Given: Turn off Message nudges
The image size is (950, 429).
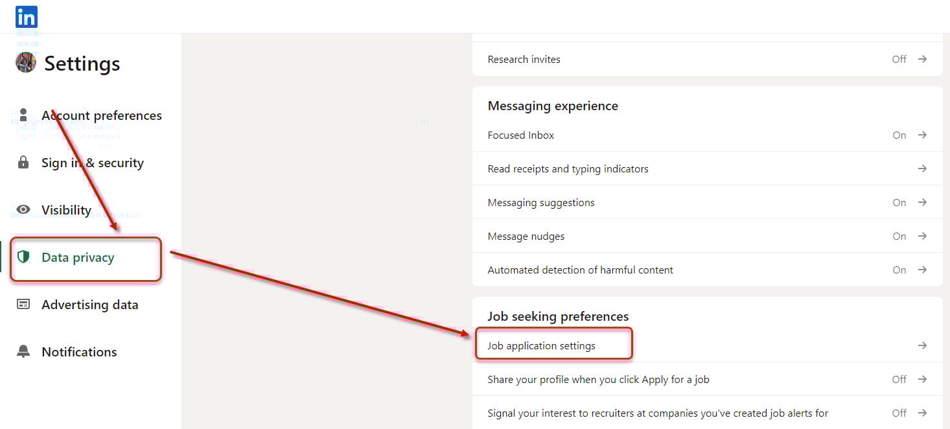Looking at the screenshot, I should pyautogui.click(x=899, y=236).
